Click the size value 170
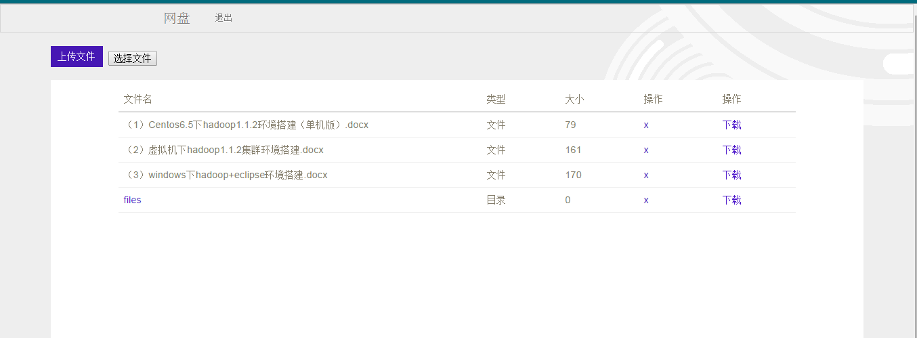 [573, 175]
